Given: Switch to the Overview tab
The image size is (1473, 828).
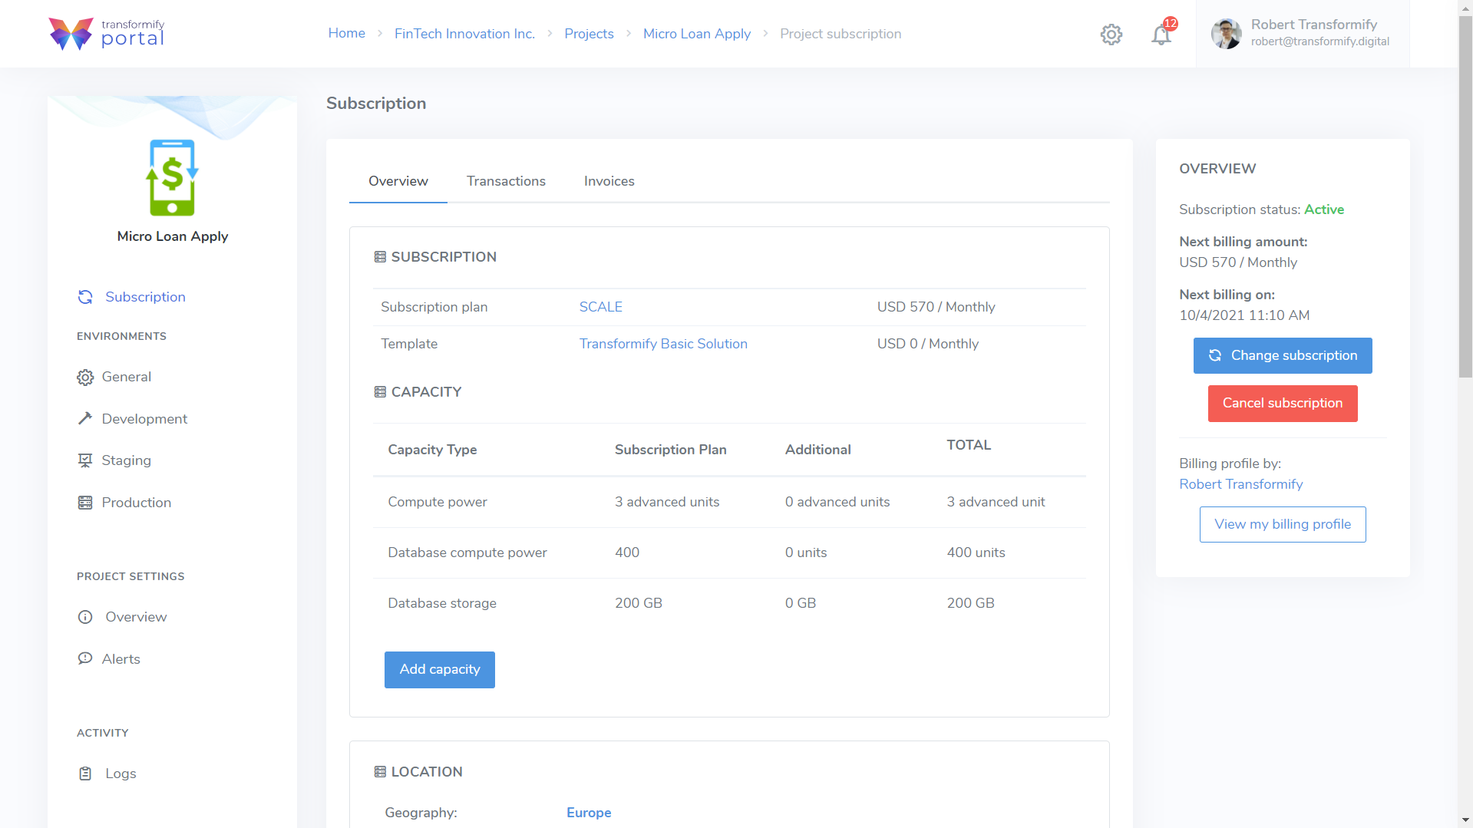Looking at the screenshot, I should coord(398,181).
